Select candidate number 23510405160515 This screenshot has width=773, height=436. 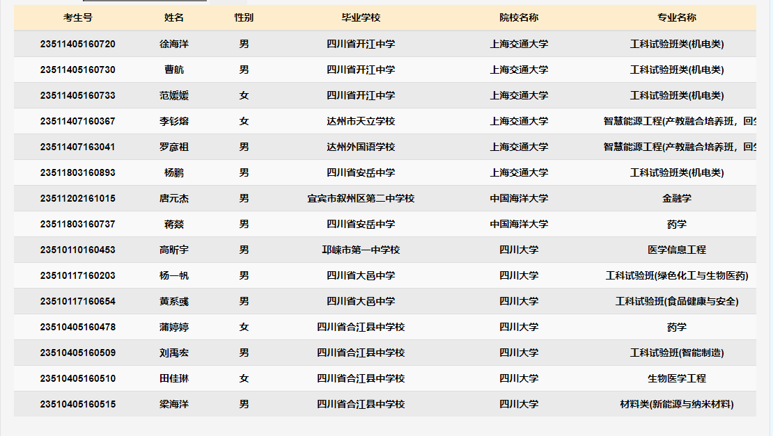point(78,404)
